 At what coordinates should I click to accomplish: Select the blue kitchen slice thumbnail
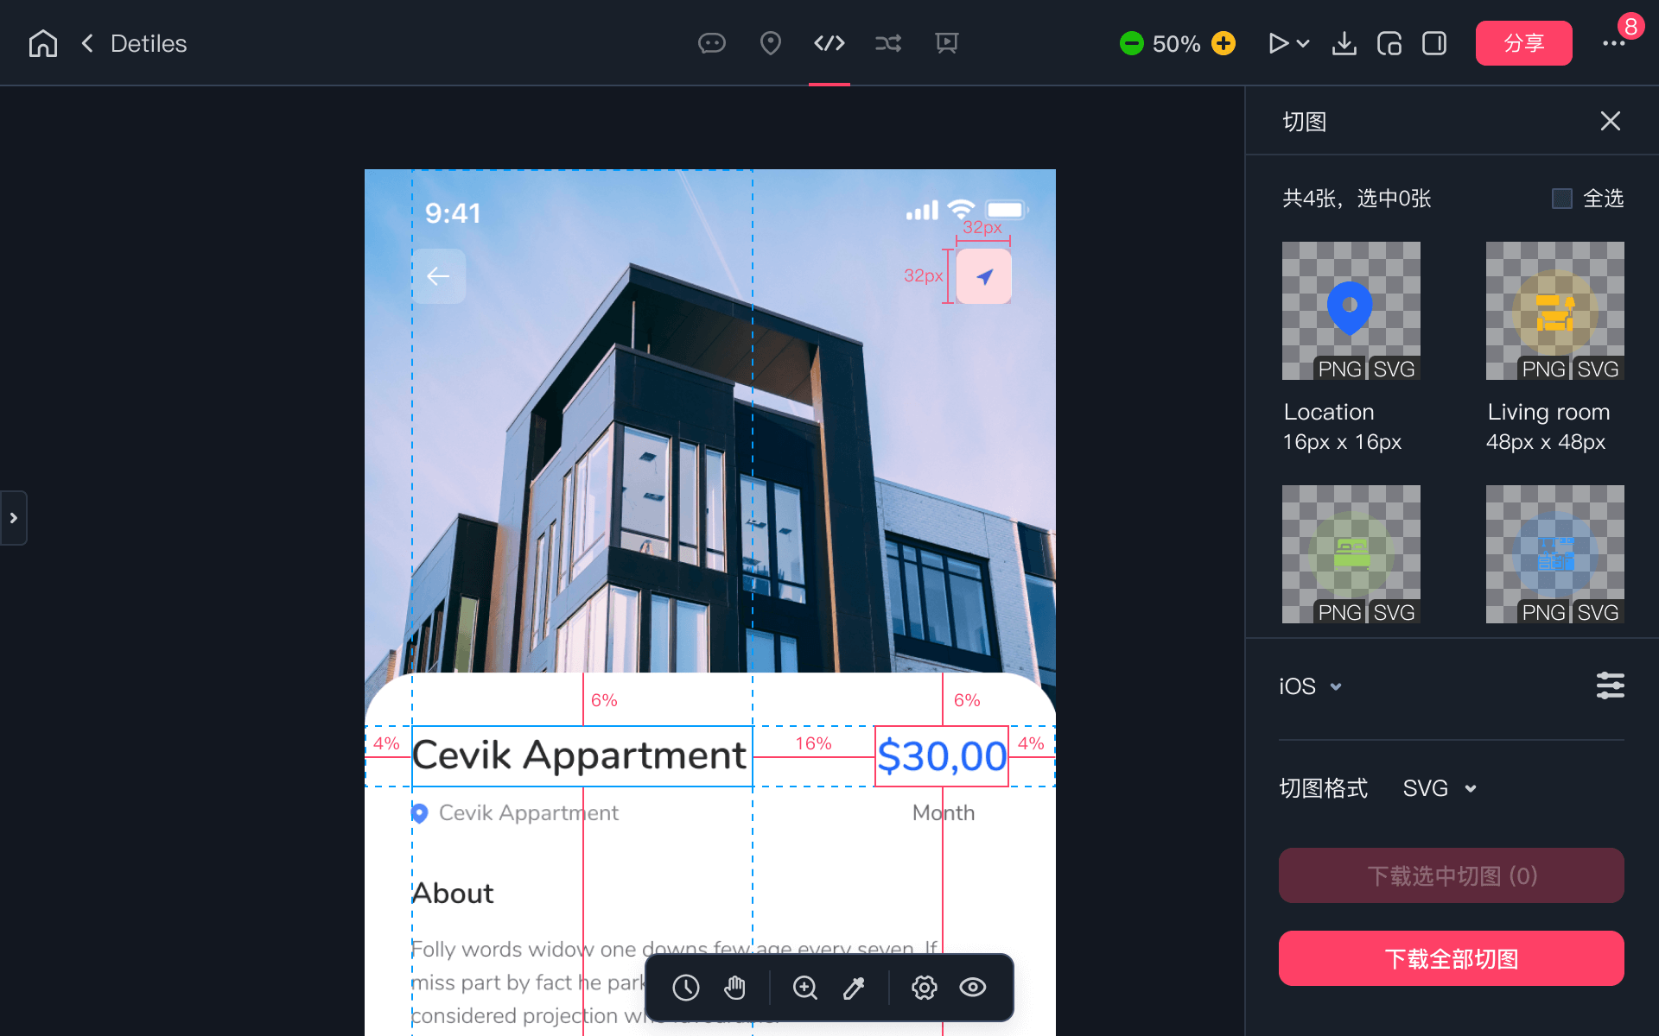[x=1555, y=554]
